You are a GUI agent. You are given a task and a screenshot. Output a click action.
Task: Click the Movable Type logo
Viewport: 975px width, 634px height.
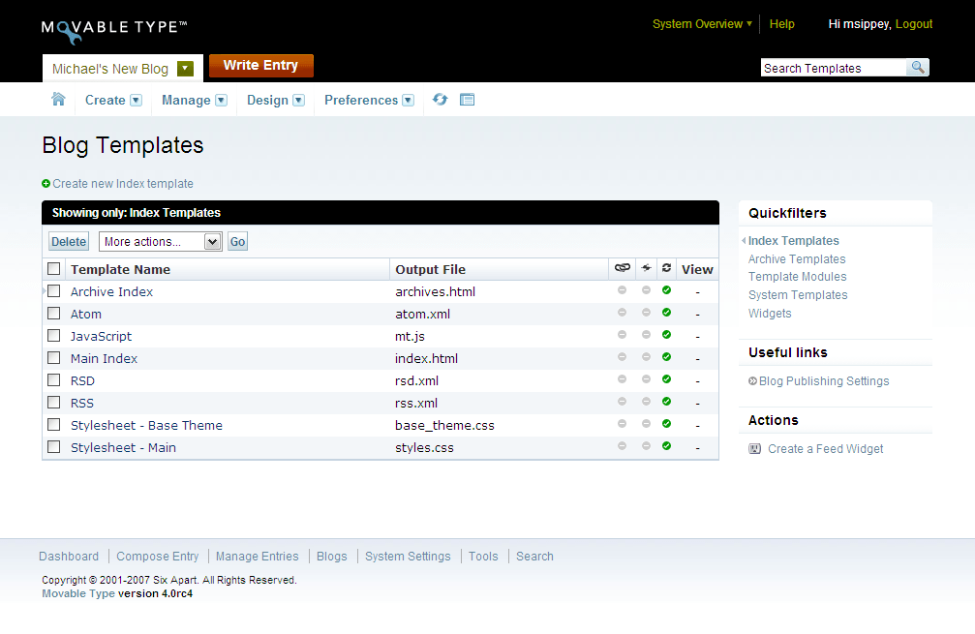click(x=114, y=31)
